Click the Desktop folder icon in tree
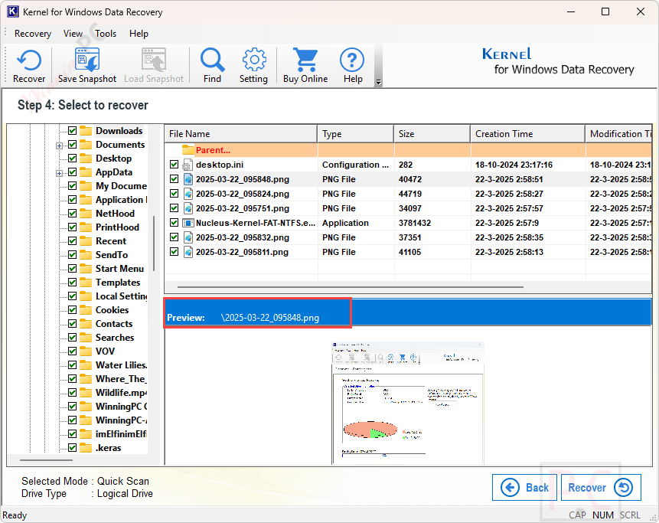The image size is (659, 523). pyautogui.click(x=86, y=158)
